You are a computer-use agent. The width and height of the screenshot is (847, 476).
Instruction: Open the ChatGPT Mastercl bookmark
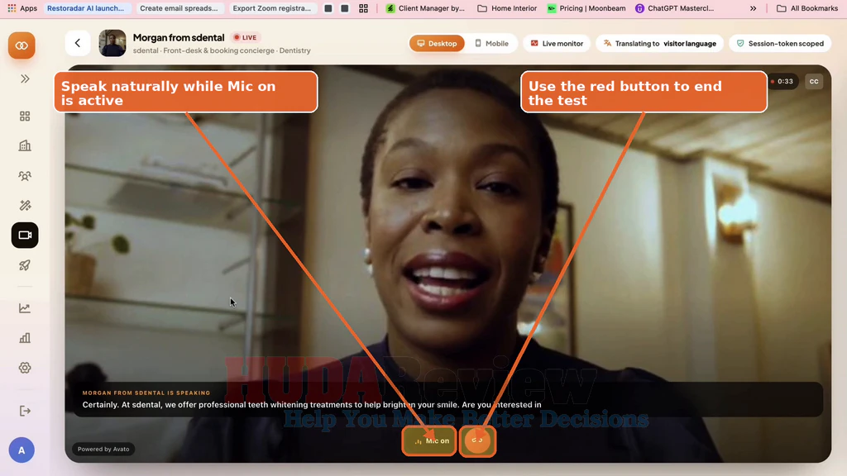675,8
